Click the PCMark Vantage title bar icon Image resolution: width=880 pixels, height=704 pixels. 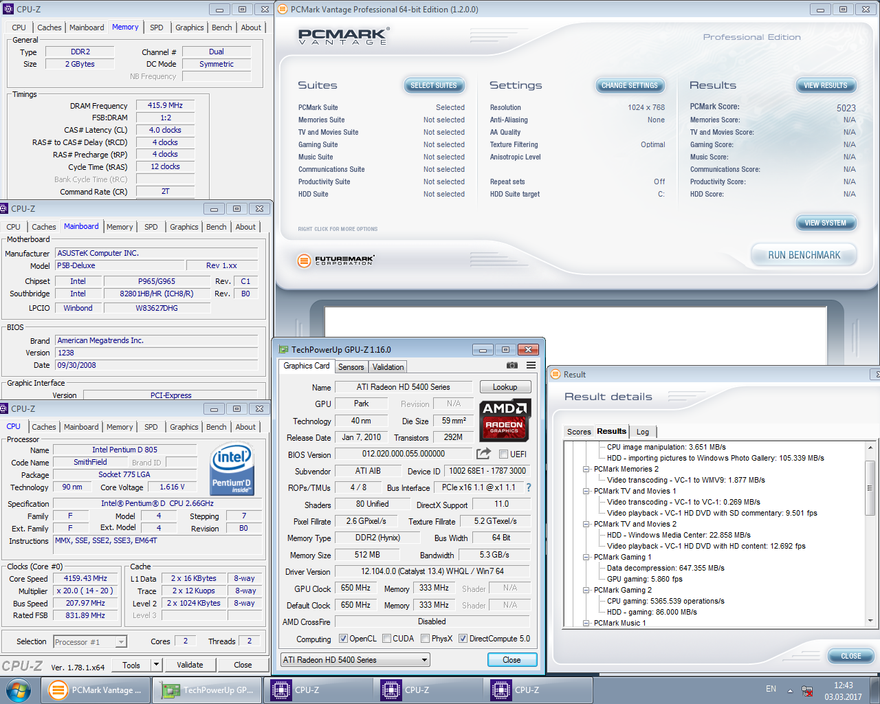[x=283, y=10]
